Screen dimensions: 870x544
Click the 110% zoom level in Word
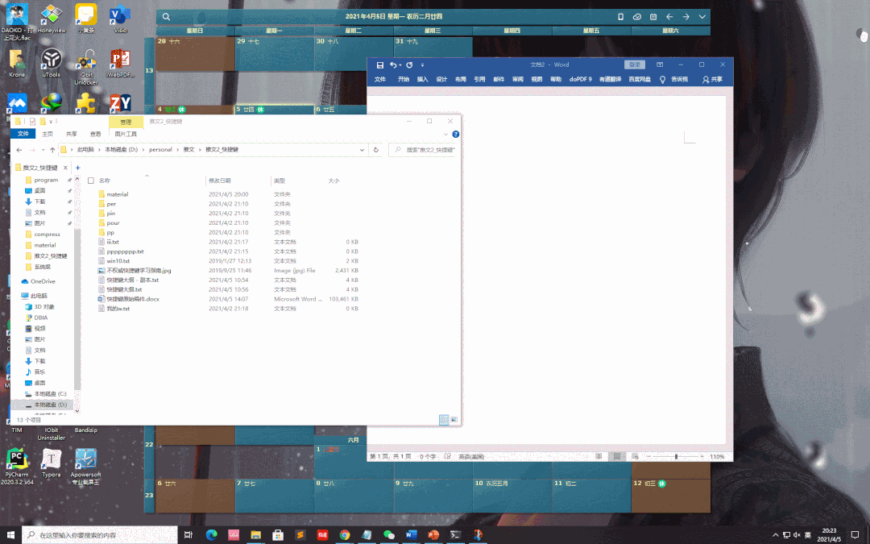[718, 457]
